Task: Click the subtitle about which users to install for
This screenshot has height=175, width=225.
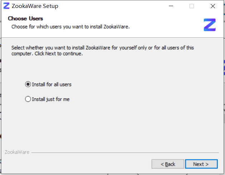Action: (70, 27)
